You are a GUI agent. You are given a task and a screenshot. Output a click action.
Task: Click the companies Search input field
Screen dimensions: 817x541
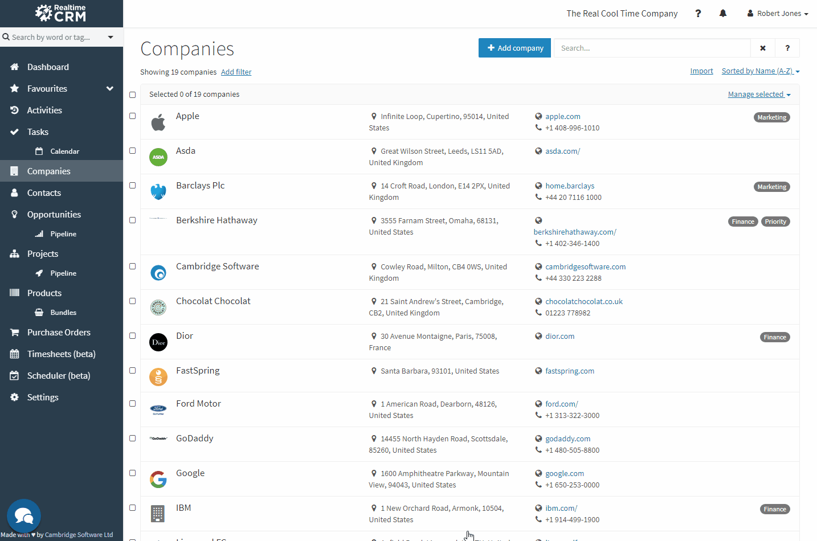pos(652,48)
